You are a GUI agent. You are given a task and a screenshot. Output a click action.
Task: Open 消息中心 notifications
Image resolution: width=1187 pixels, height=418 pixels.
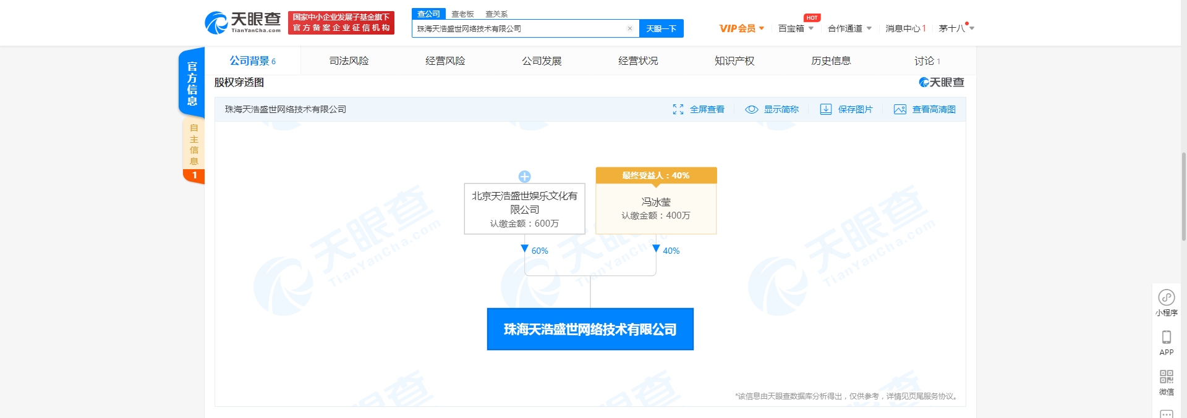(906, 28)
